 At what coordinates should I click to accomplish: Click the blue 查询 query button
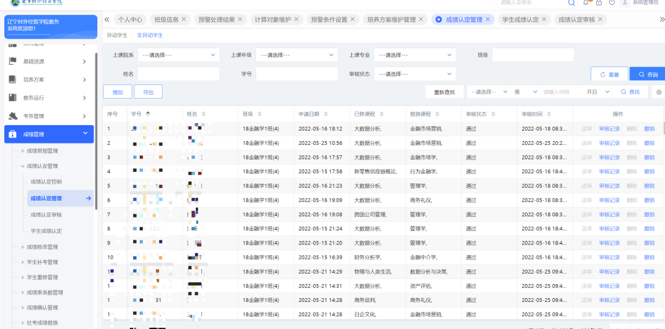pyautogui.click(x=647, y=74)
